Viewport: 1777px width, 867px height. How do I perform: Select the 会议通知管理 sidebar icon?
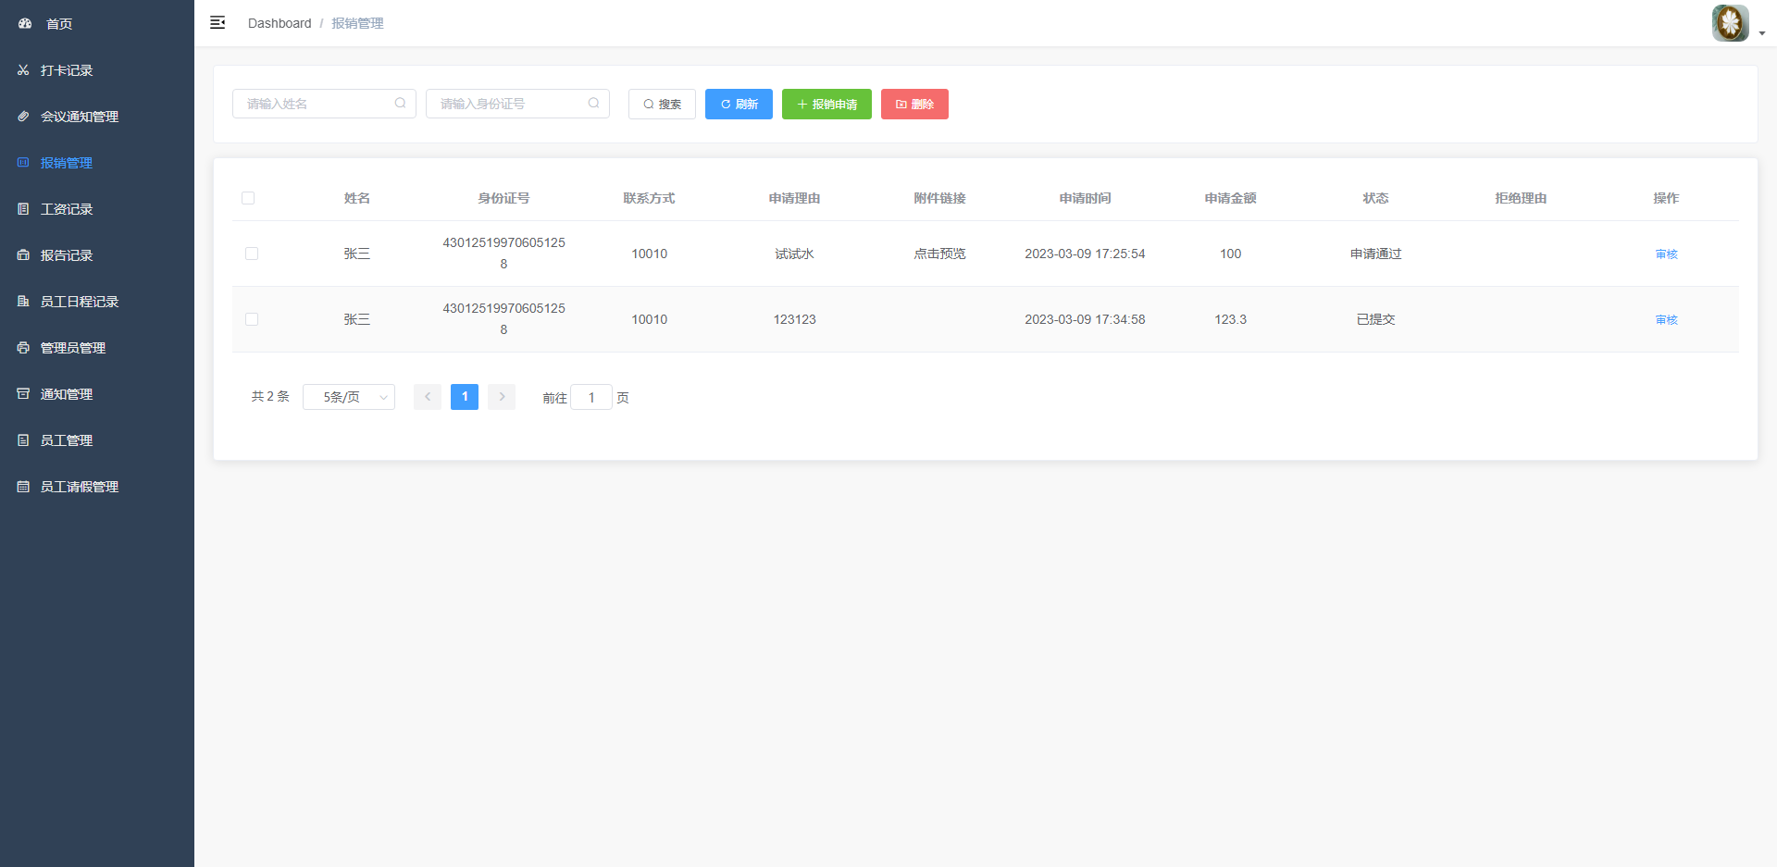click(x=22, y=116)
